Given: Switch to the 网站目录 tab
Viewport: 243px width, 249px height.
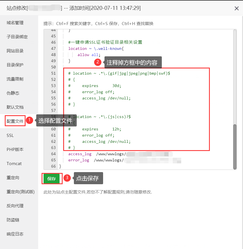Looking at the screenshot, I should (x=15, y=51).
